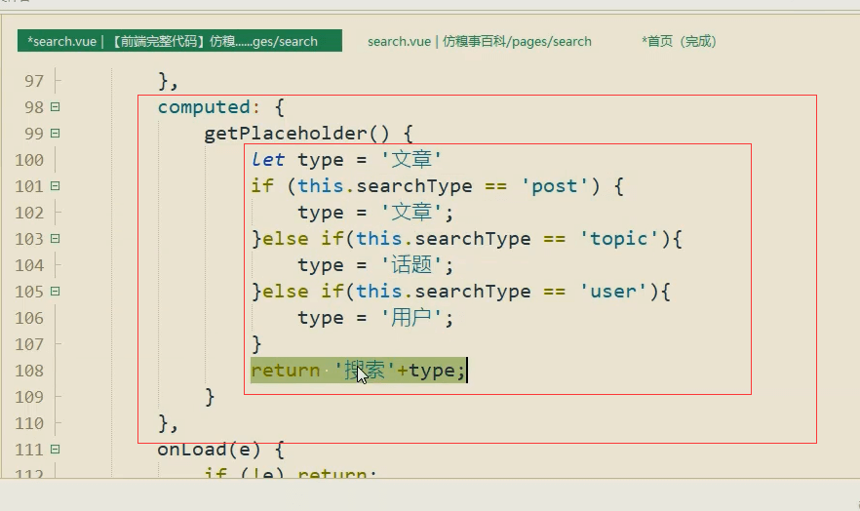This screenshot has width=860, height=511.
Task: Click line number 109 in gutter
Action: [29, 397]
